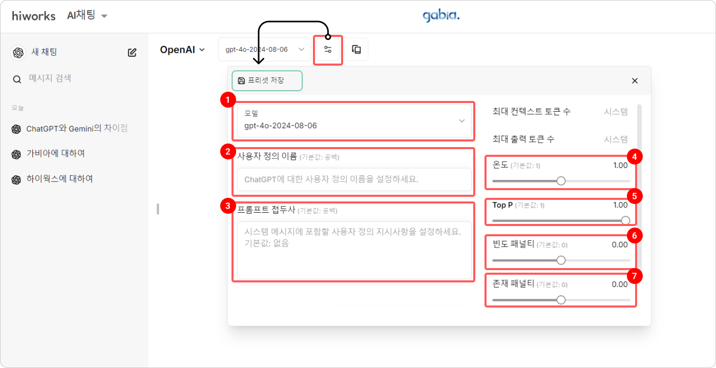
Task: Click the chat icon for 하이웍스에 대하여
Action: pos(16,180)
